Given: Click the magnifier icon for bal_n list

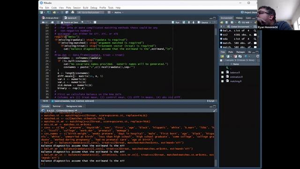Looking at the screenshot, I should 255,31.
